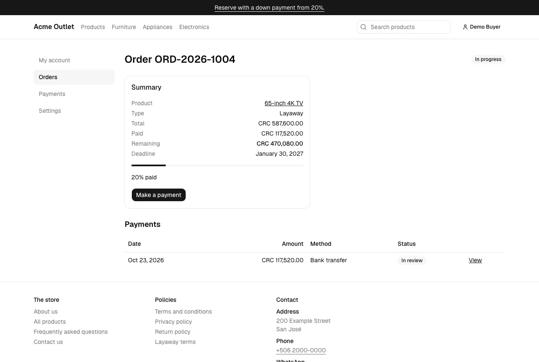Open the Layaway terms link

[175, 342]
